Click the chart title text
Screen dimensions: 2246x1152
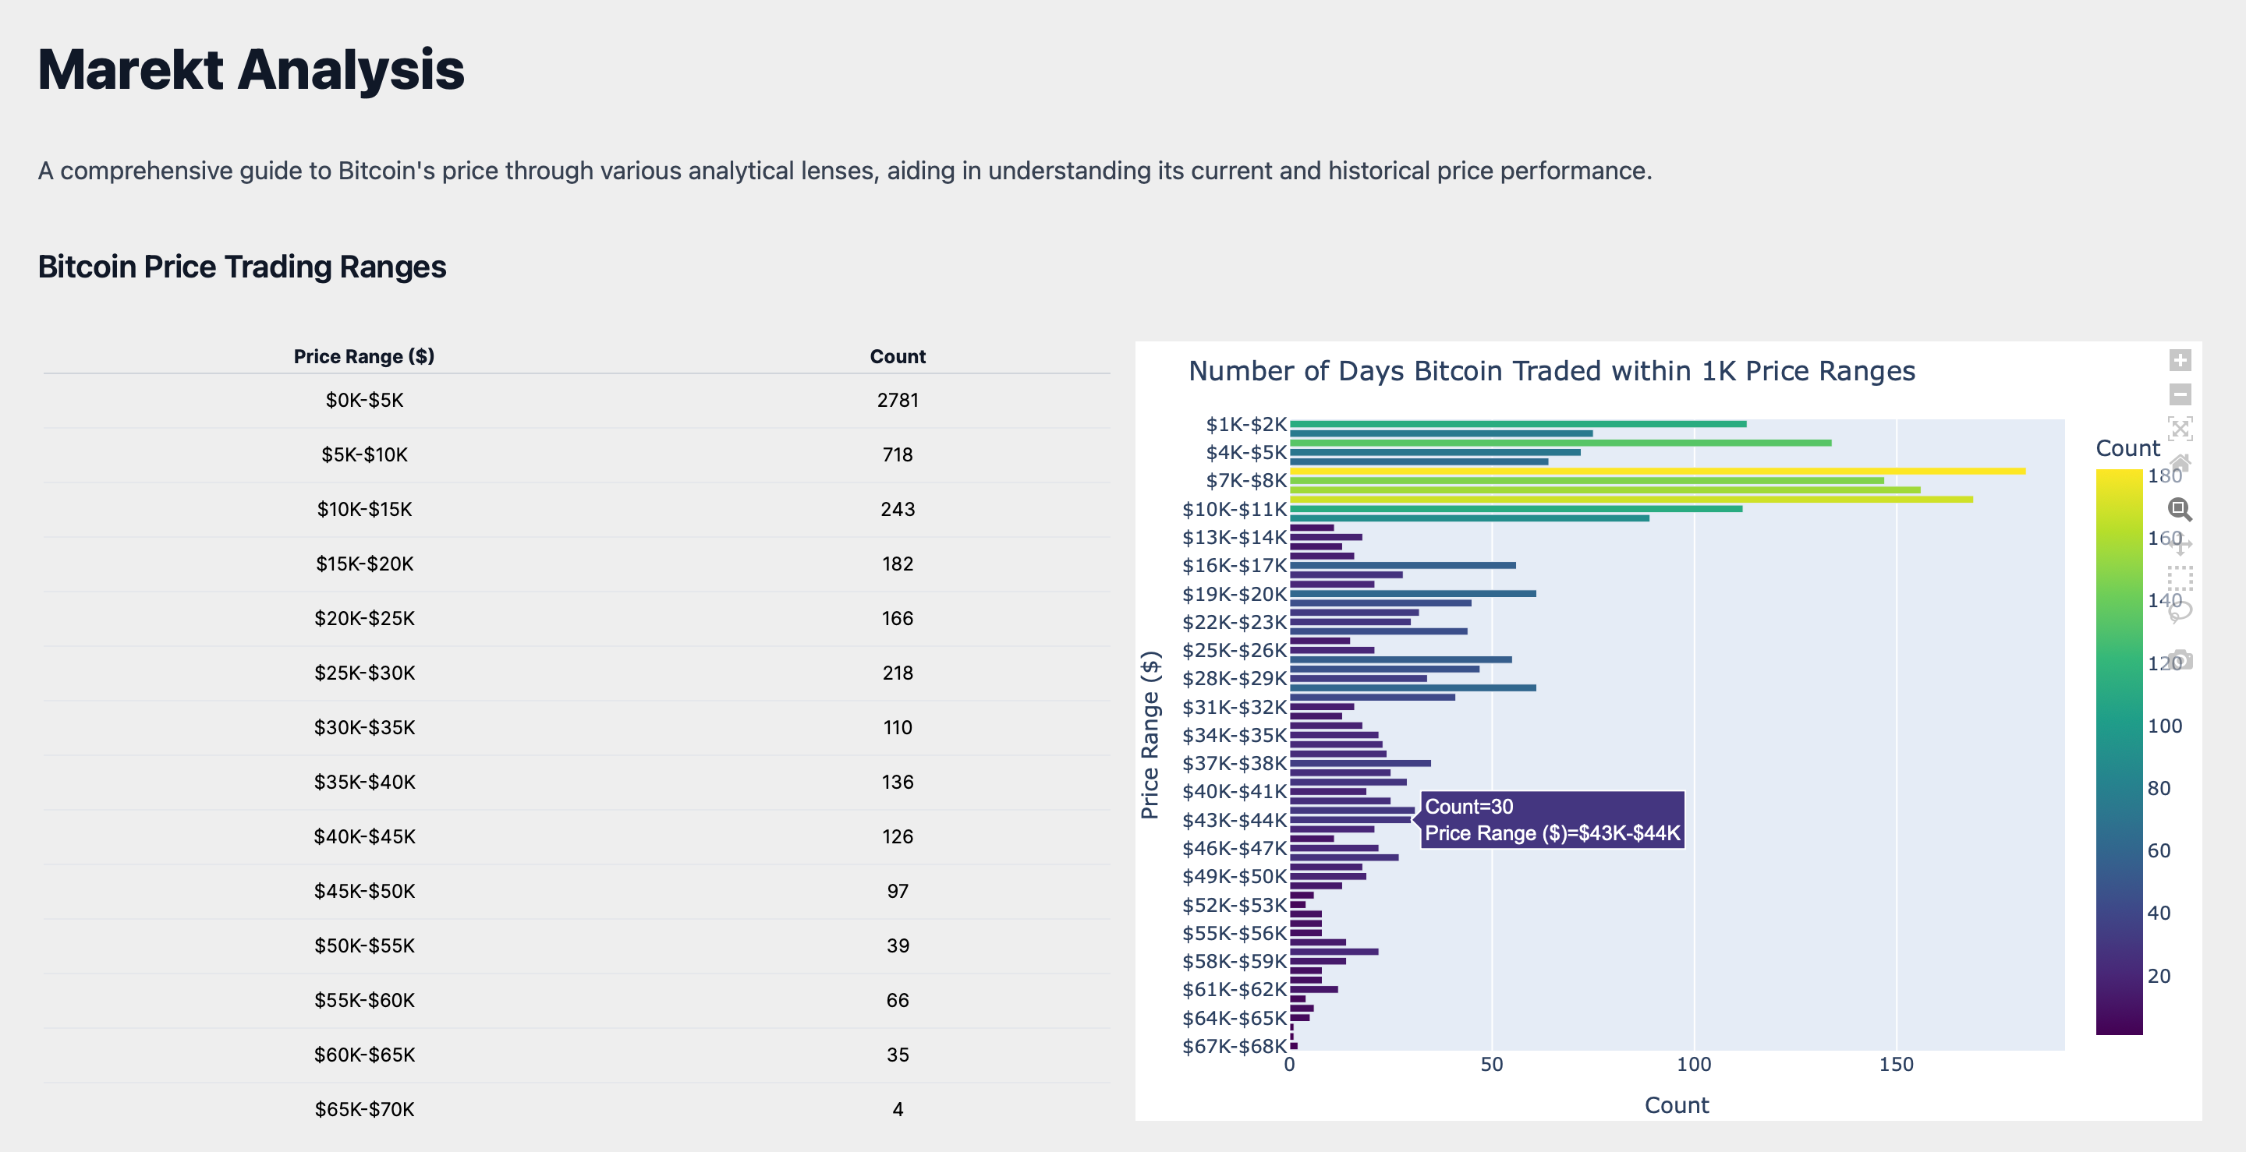tap(1551, 371)
